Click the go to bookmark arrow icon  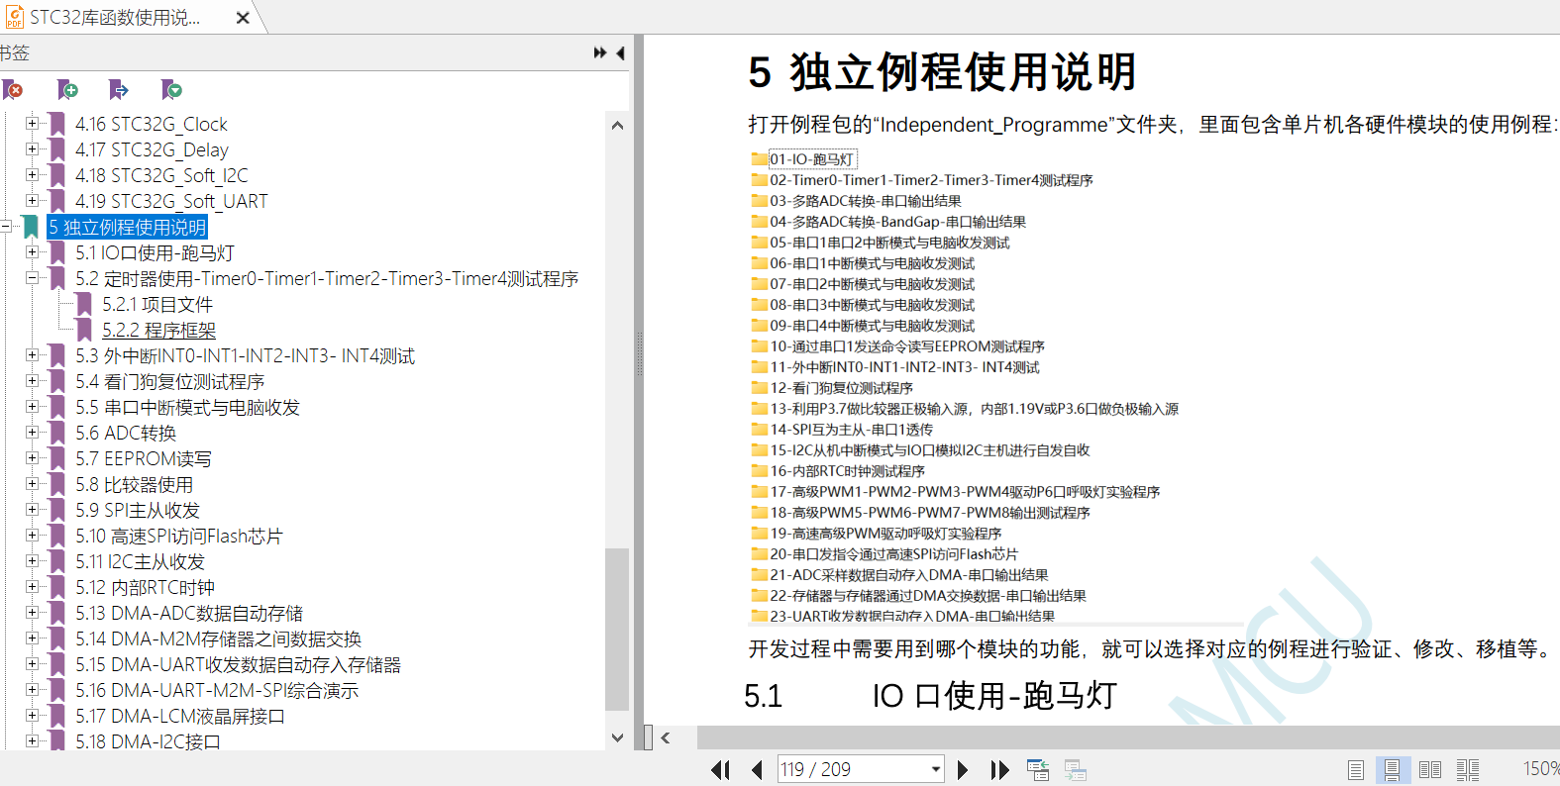point(119,90)
